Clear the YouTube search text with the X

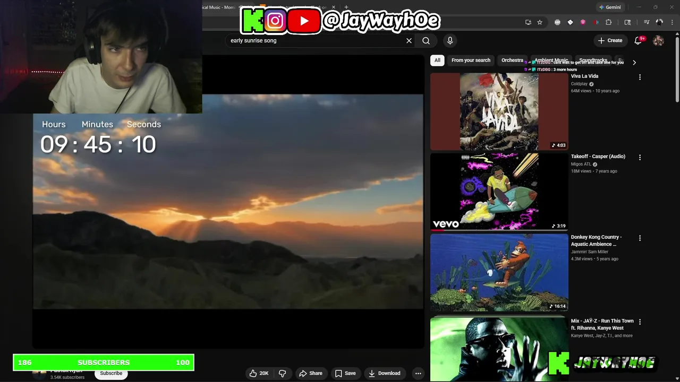pos(409,40)
